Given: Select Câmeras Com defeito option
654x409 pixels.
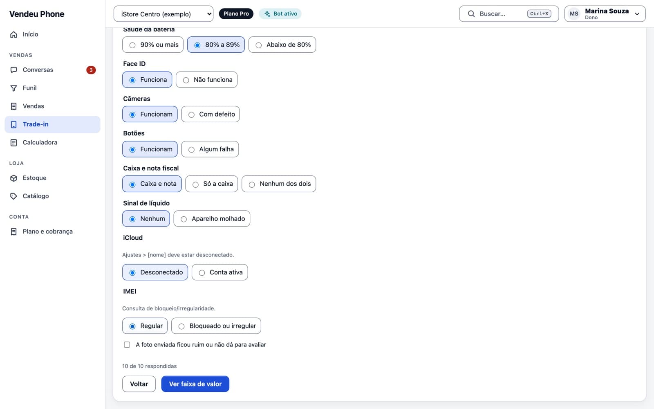Looking at the screenshot, I should [x=211, y=115].
